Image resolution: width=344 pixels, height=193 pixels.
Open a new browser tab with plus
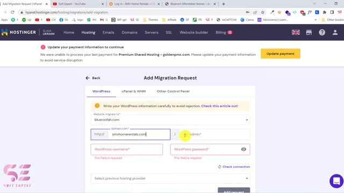(x=224, y=4)
